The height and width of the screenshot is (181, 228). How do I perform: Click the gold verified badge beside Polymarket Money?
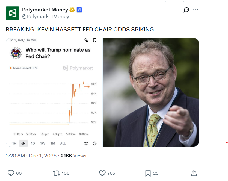[x=72, y=10]
